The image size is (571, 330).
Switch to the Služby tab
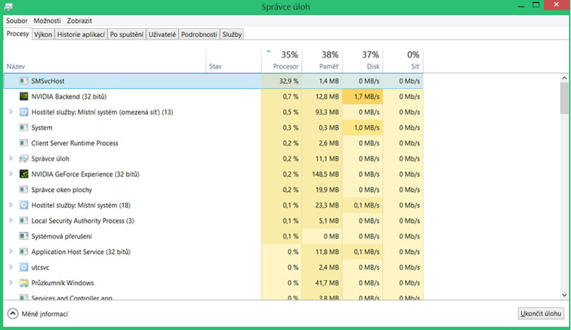pos(232,35)
